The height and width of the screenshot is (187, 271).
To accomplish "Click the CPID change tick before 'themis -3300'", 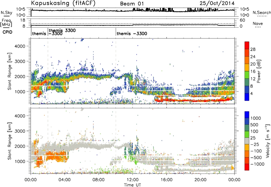I will point(116,32).
